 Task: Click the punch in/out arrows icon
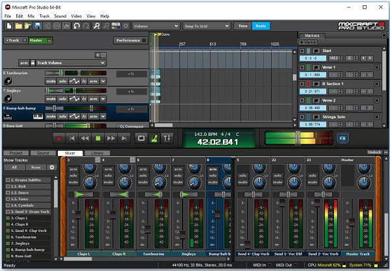(167, 138)
